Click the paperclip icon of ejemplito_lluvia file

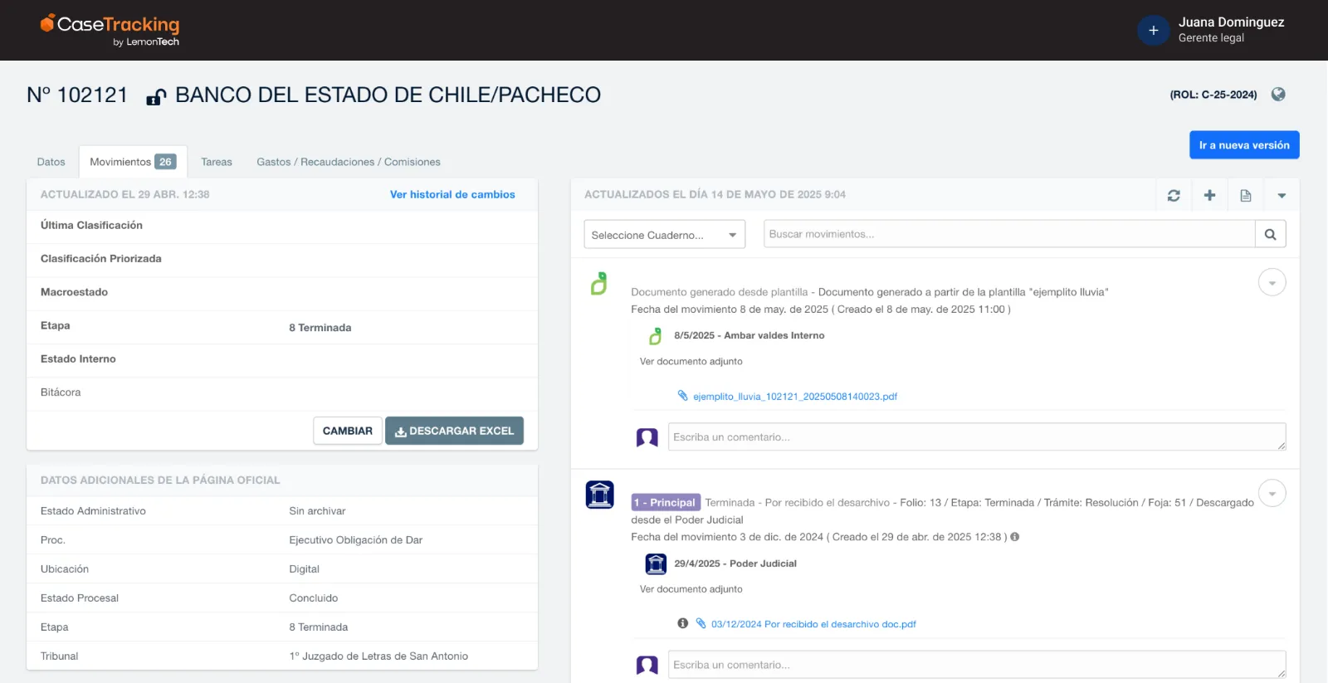point(682,396)
